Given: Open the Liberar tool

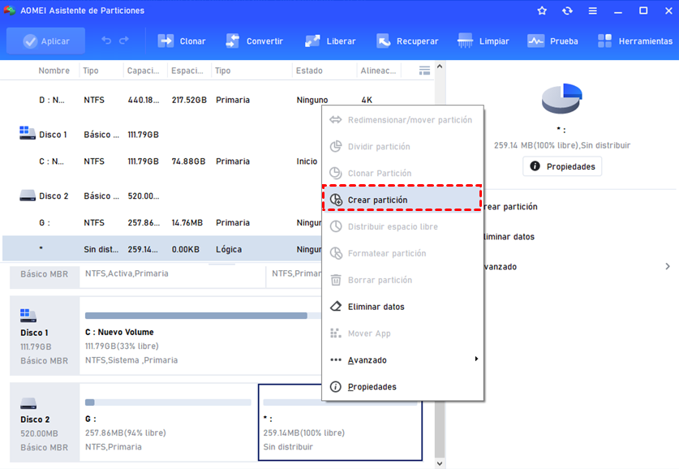Looking at the screenshot, I should tap(330, 41).
